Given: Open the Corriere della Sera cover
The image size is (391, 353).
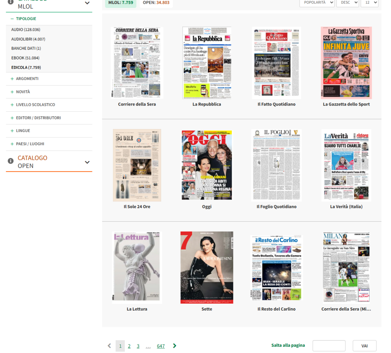Looking at the screenshot, I should pos(137,63).
